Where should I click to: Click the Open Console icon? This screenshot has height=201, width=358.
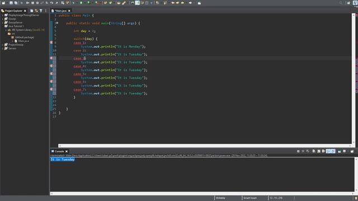352,151
